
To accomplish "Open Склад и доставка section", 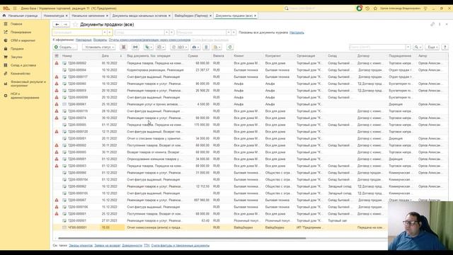I will [x=23, y=65].
